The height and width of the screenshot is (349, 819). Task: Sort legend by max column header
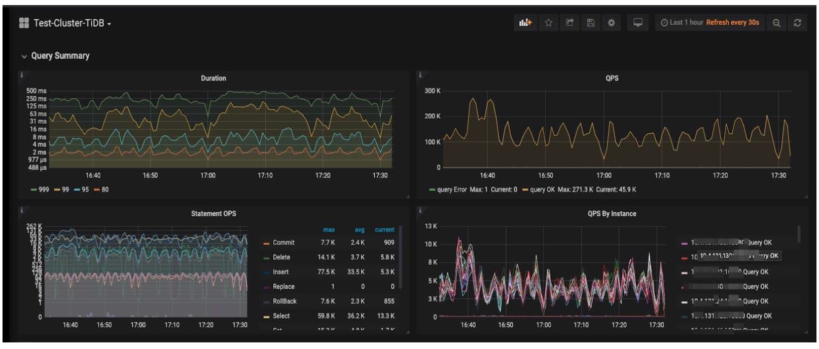click(x=329, y=230)
